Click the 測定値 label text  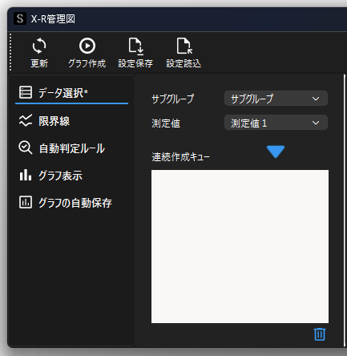[x=166, y=123]
